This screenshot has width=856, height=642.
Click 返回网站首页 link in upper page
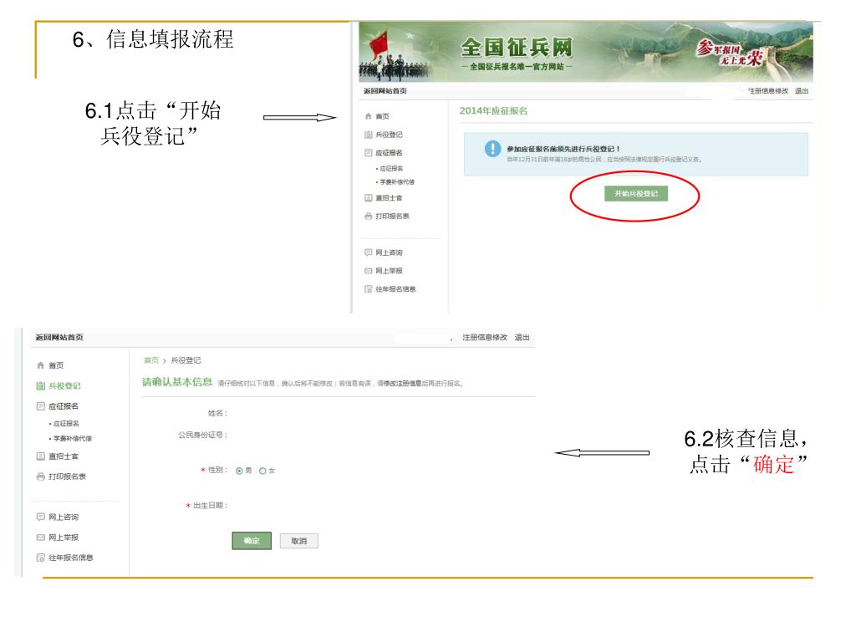pos(385,91)
